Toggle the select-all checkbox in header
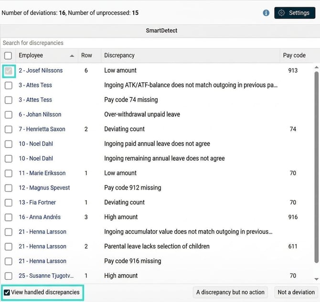 coord(8,55)
